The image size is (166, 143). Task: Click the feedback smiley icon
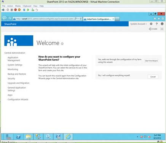pyautogui.click(x=162, y=24)
